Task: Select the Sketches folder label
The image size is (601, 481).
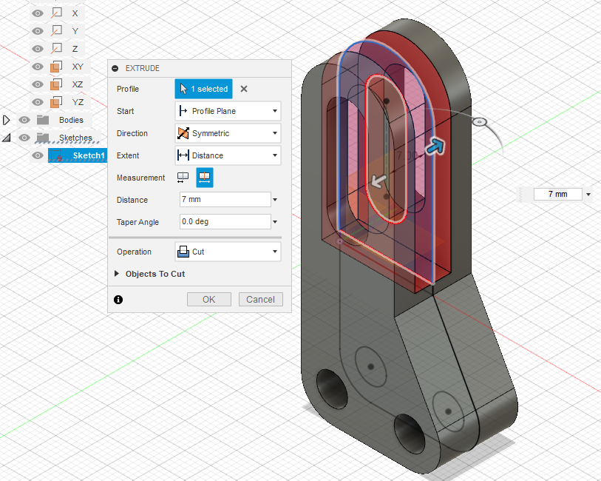Action: [75, 138]
